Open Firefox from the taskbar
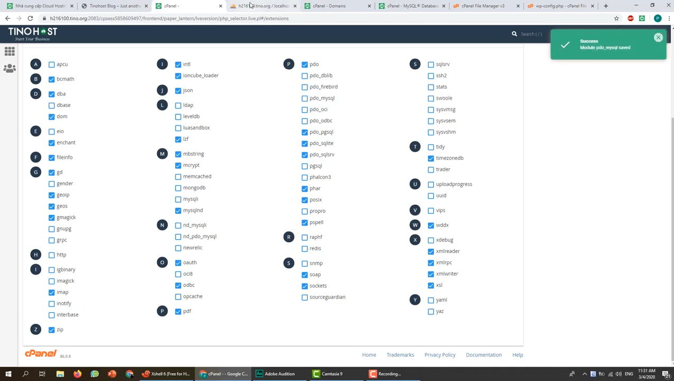 (x=77, y=374)
